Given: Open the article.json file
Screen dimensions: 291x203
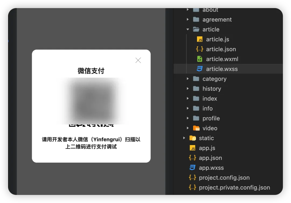Looking at the screenshot, I should [221, 49].
